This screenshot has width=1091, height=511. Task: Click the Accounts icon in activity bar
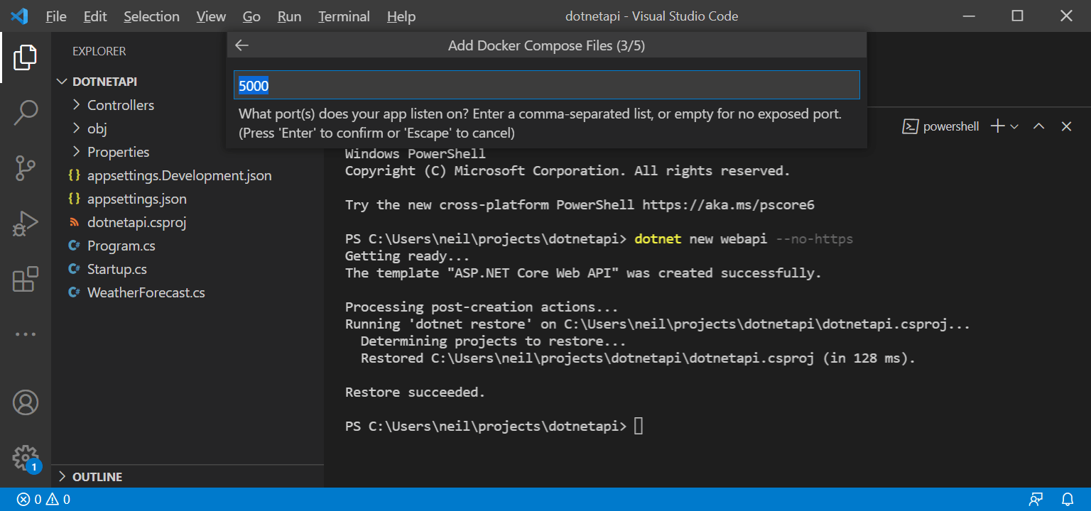coord(25,402)
